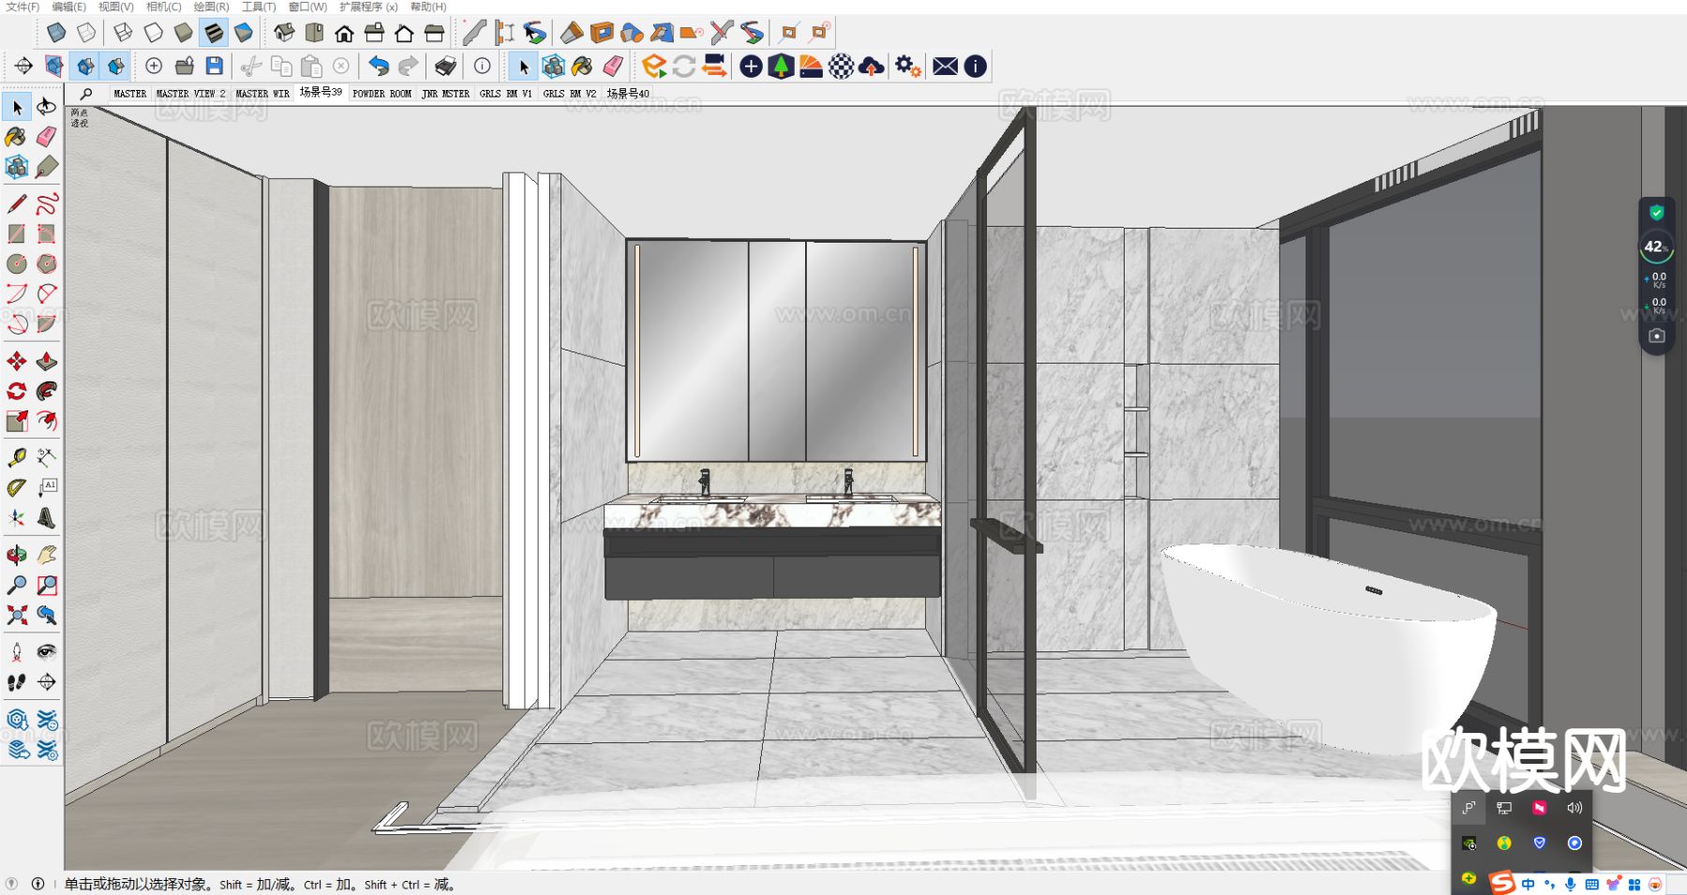This screenshot has height=895, width=1687.
Task: Activate the Move tool
Action: pyautogui.click(x=16, y=361)
